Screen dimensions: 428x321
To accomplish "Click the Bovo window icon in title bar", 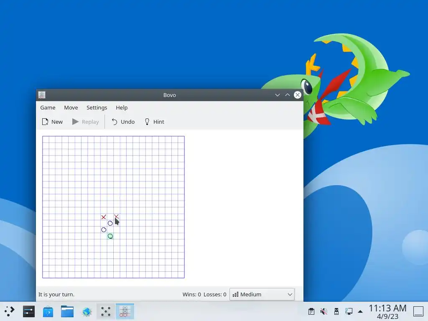I will [42, 95].
